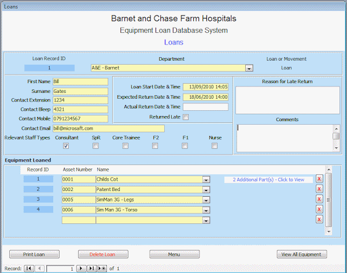
Task: Expand the Department dropdown
Action: (249, 68)
